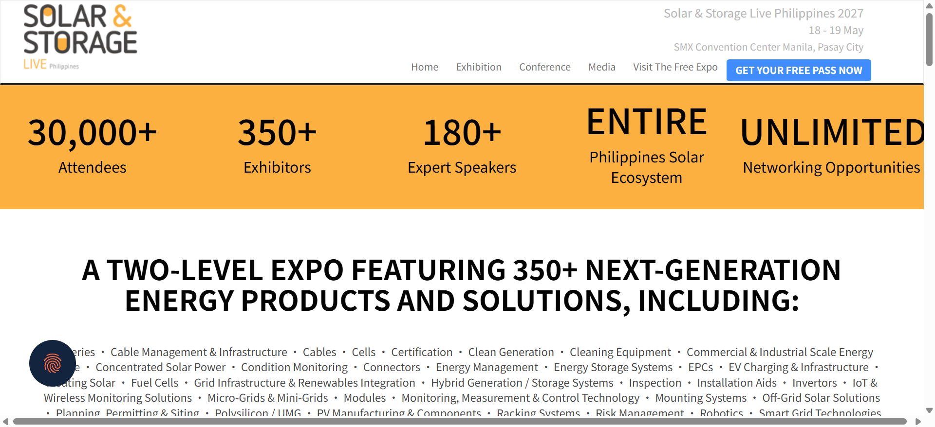Viewport: 935px width, 427px height.
Task: Click the scroll up arrow
Action: [929, 5]
